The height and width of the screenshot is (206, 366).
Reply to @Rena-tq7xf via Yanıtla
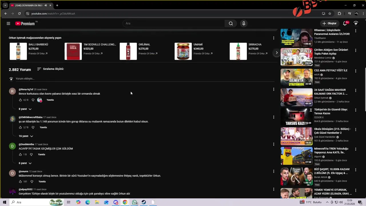click(x=50, y=100)
